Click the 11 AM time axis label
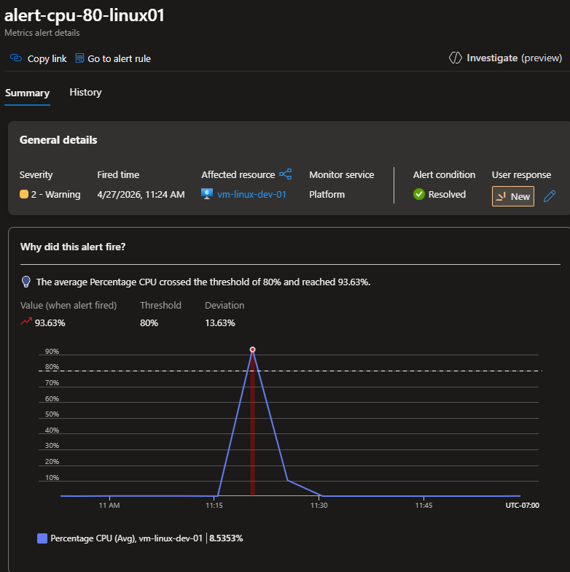Viewport: 570px width, 572px height. point(109,505)
